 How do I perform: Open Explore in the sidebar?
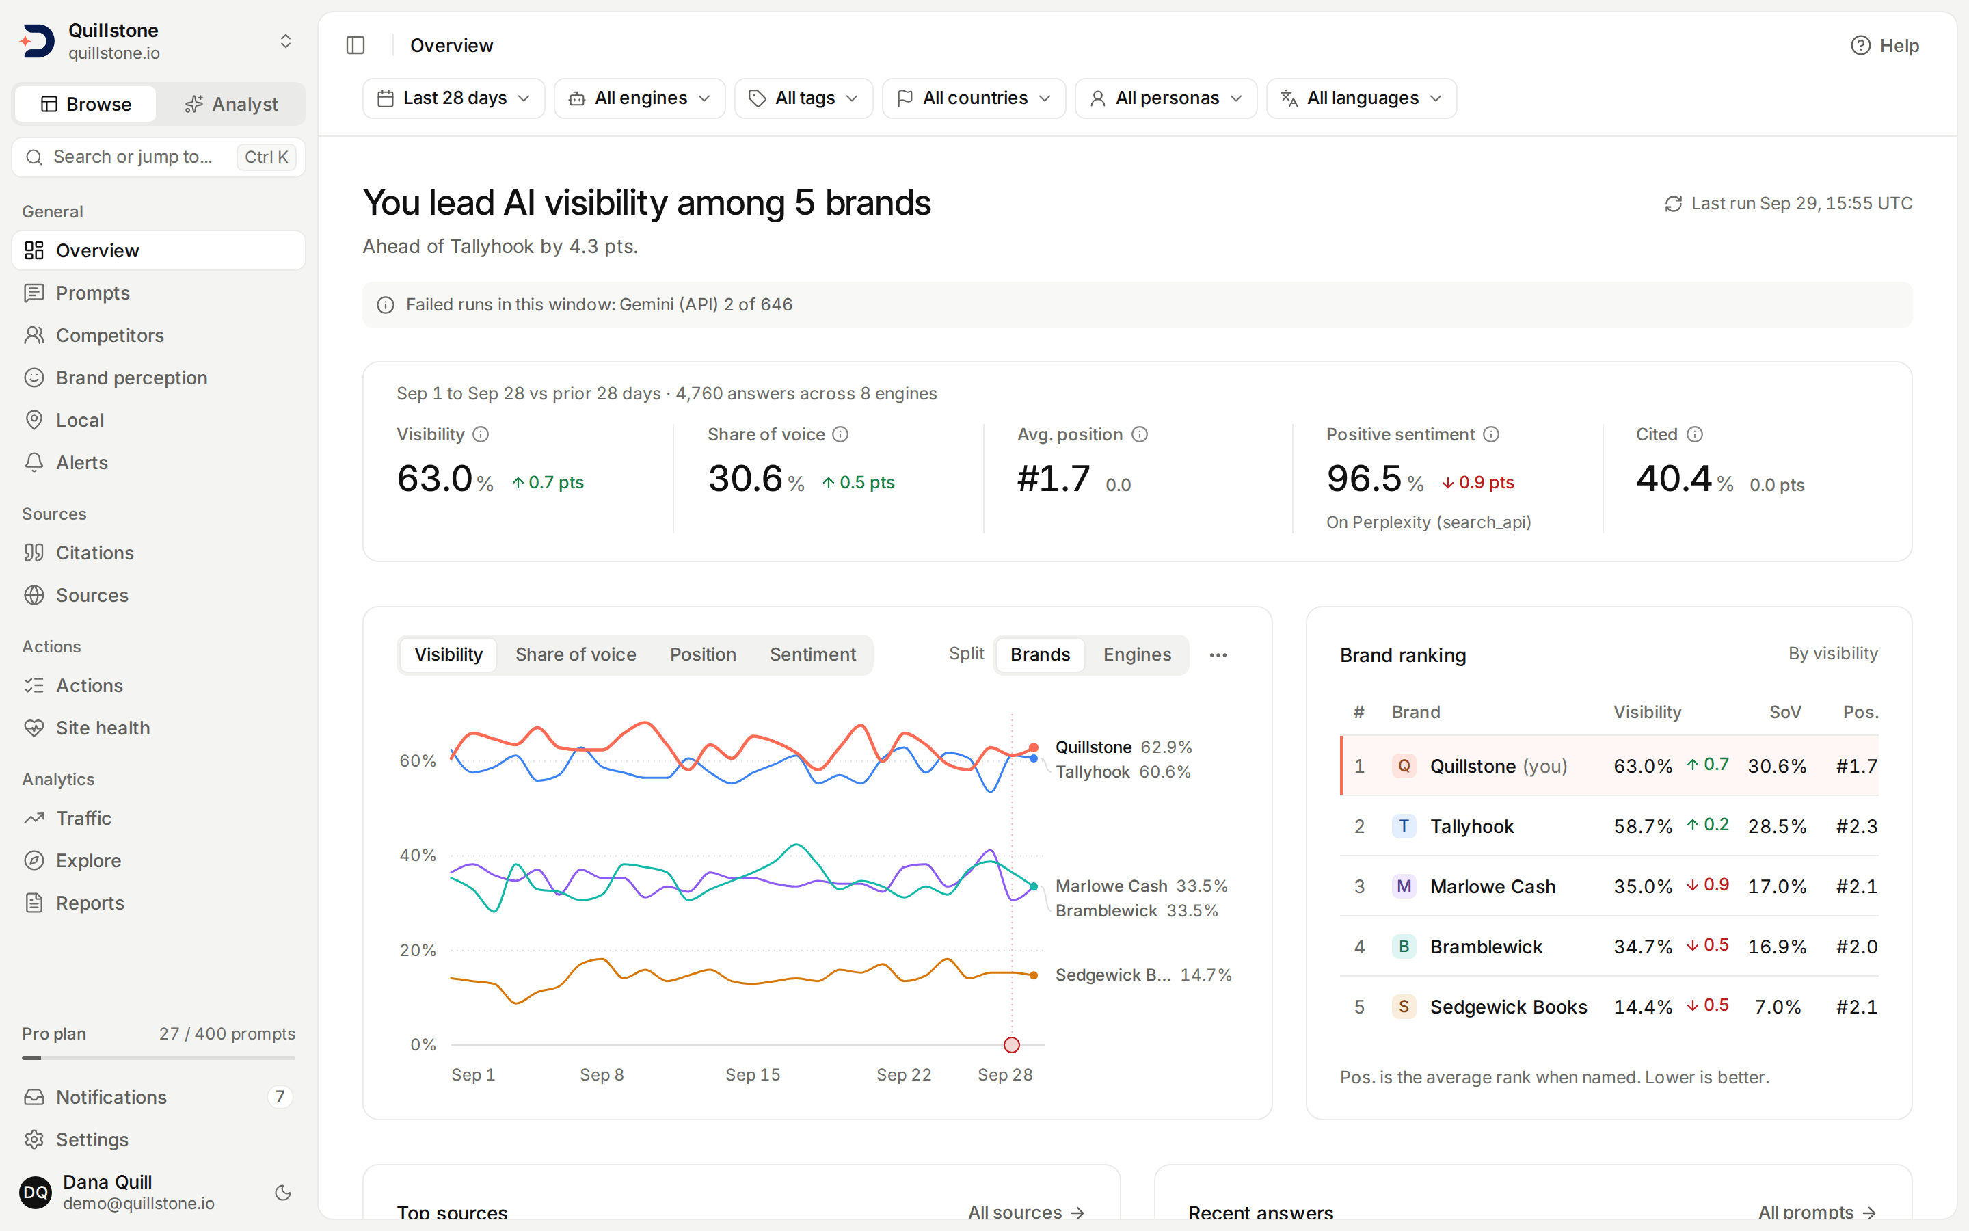tap(159, 860)
